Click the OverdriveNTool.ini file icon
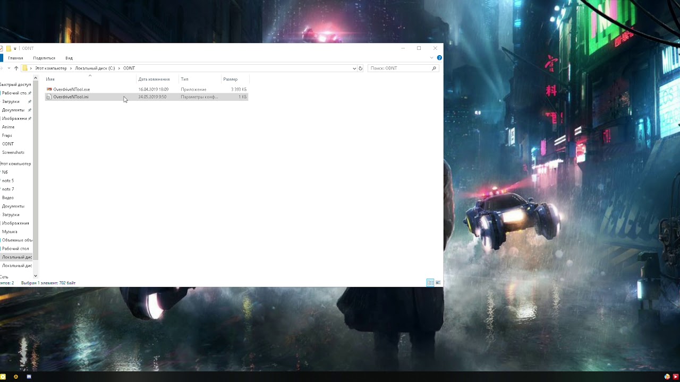680x382 pixels. (49, 97)
